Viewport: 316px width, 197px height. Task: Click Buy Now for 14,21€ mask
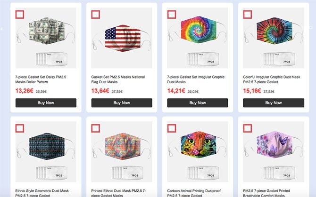198,103
